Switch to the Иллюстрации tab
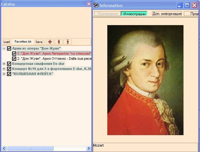200x152 pixels. pyautogui.click(x=134, y=14)
